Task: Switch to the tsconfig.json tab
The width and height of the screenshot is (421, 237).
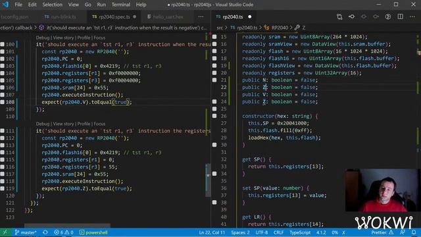Action: (x=14, y=16)
